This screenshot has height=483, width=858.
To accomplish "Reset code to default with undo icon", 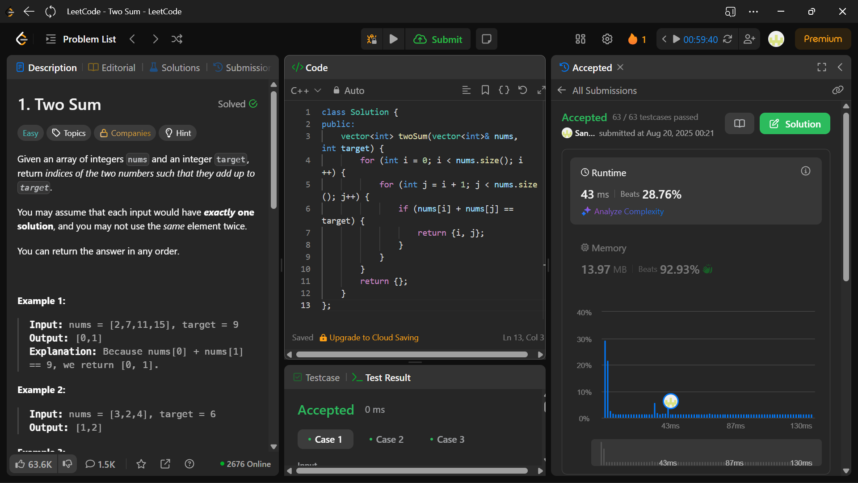I will (522, 90).
